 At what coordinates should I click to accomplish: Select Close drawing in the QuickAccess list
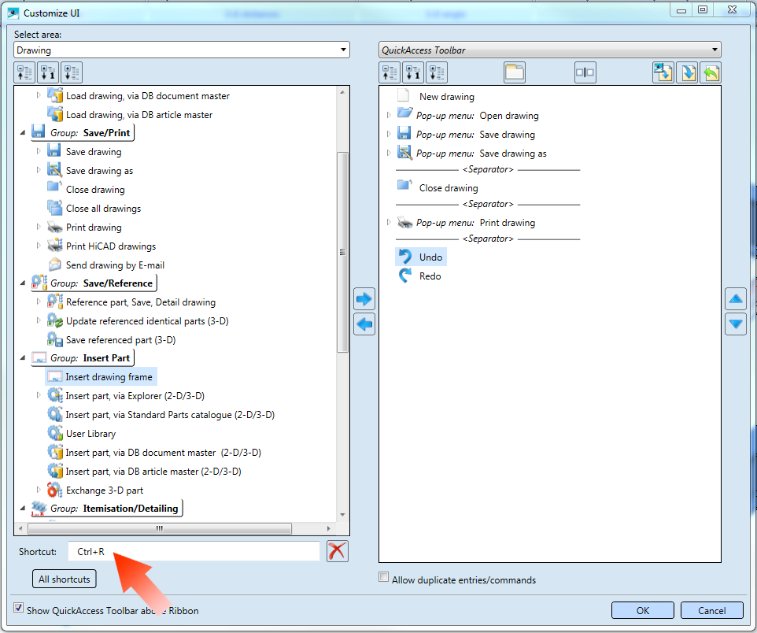point(449,188)
